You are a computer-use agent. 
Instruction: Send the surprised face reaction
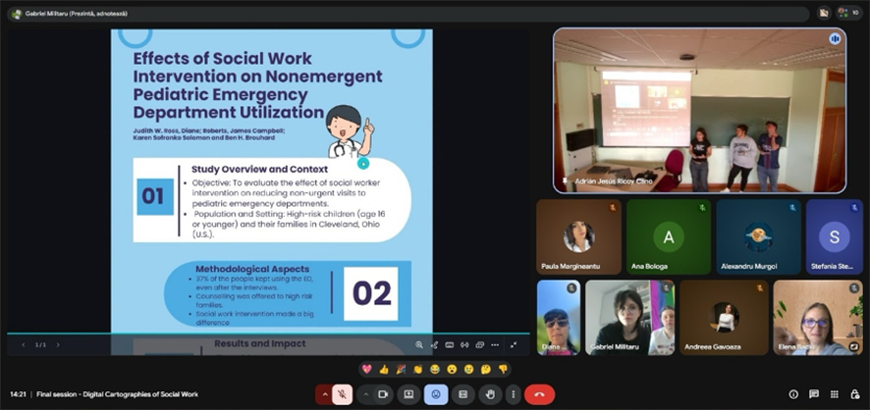(x=452, y=369)
